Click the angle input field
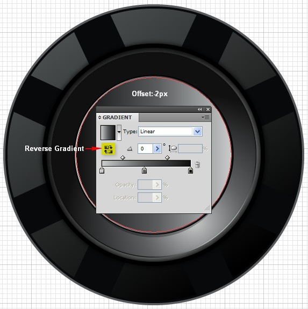 [146, 148]
